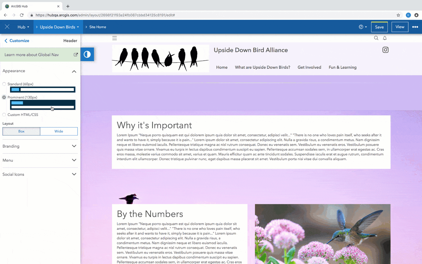Image resolution: width=422 pixels, height=264 pixels.
Task: Toggle the contrast preview icon beside the panel
Action: [x=87, y=54]
